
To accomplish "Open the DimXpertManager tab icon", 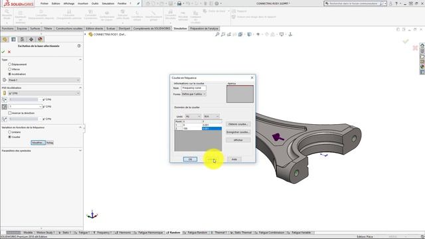I will (31, 40).
